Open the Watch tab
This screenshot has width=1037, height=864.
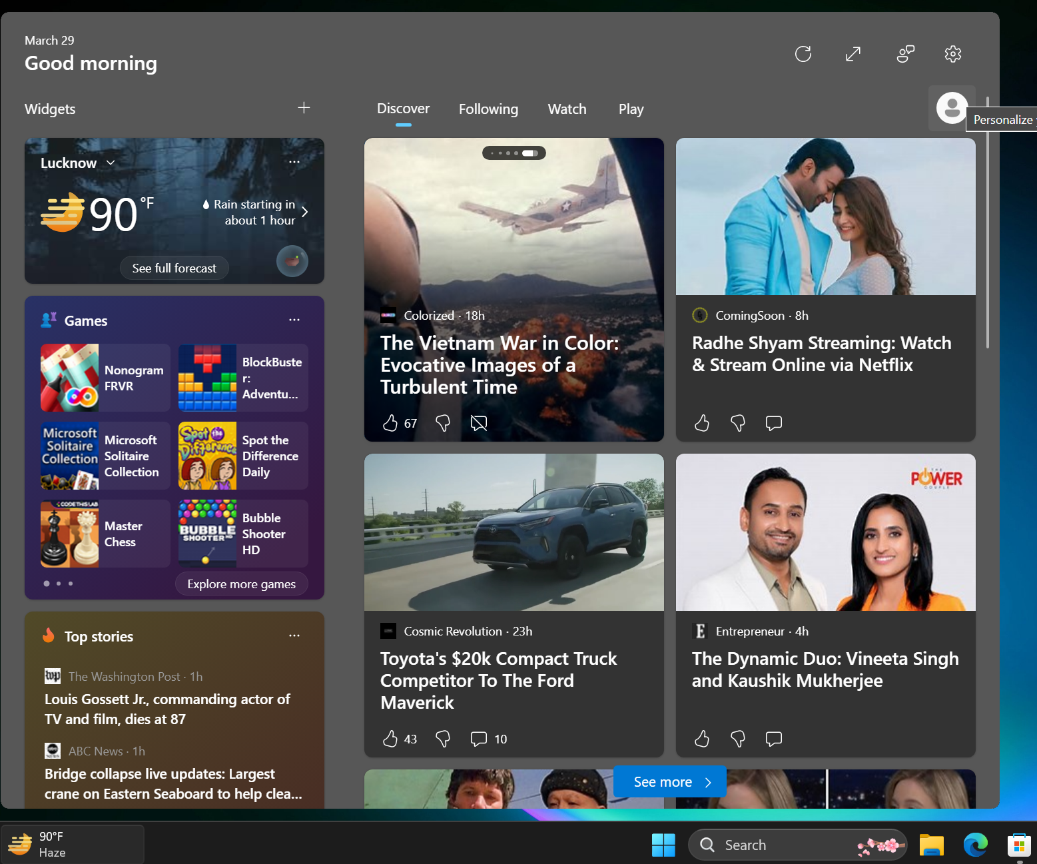pos(567,109)
